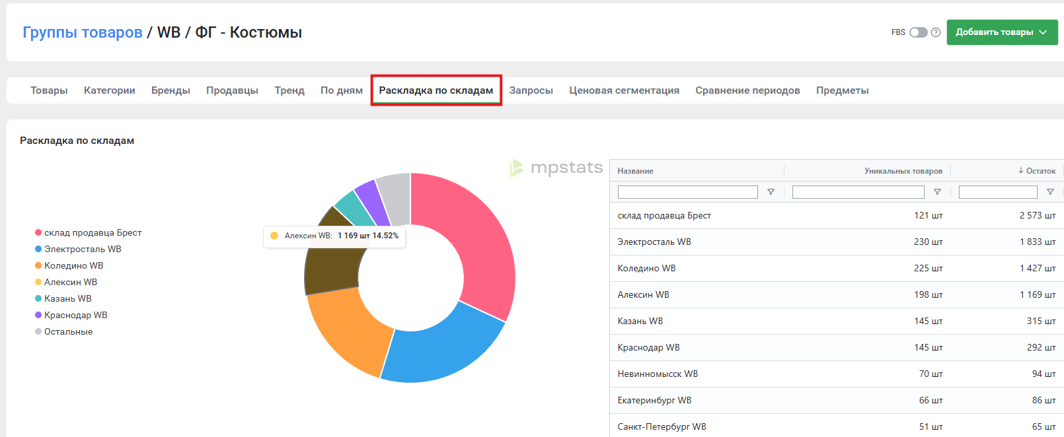
Task: Sort by the Уникальных товаров column header
Action: point(903,171)
